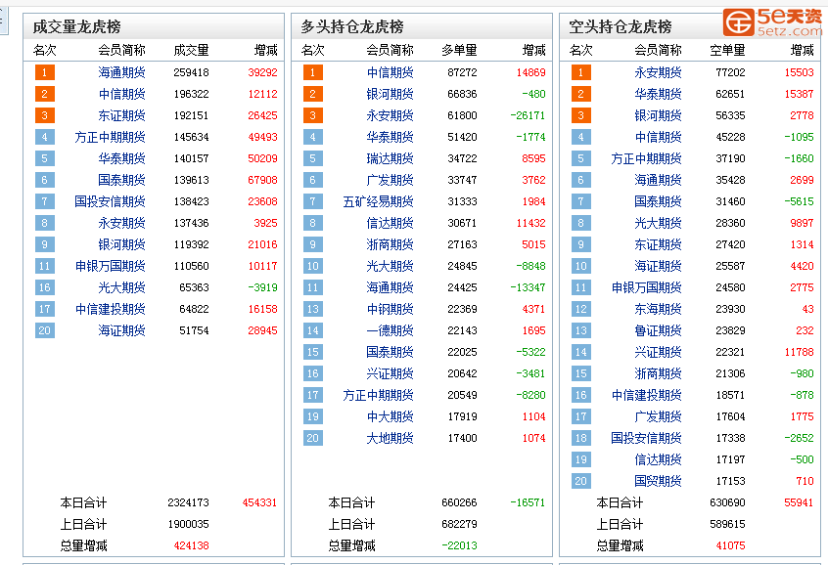This screenshot has width=828, height=565.
Task: Click 申银万国期货 in 成交量龙虎榜 table
Action: (110, 266)
